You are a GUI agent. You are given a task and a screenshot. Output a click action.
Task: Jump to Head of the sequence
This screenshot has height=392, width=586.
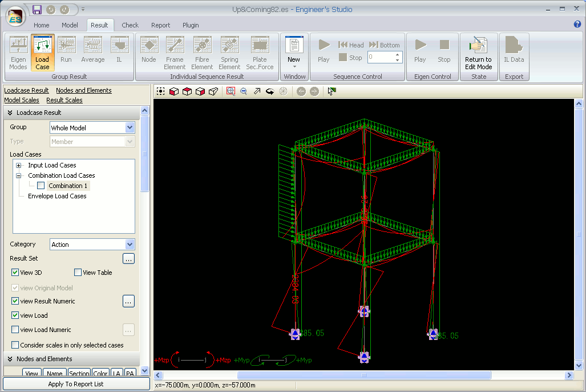tap(351, 45)
